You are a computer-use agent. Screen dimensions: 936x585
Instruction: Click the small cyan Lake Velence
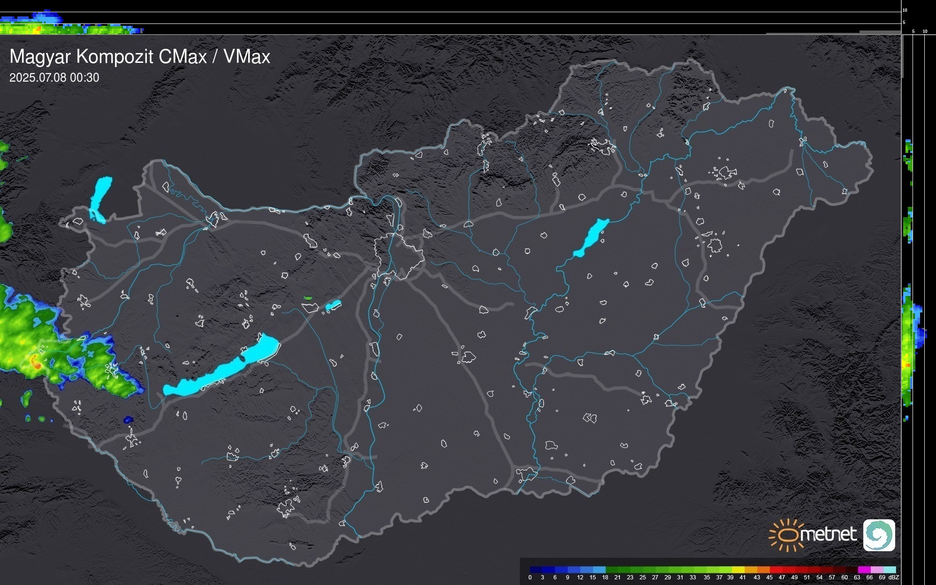click(333, 305)
